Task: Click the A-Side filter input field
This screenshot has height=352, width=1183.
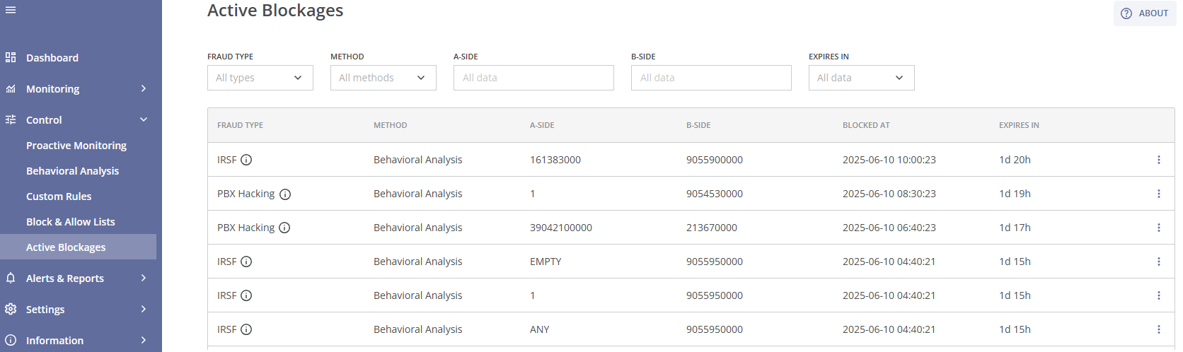Action: click(533, 78)
